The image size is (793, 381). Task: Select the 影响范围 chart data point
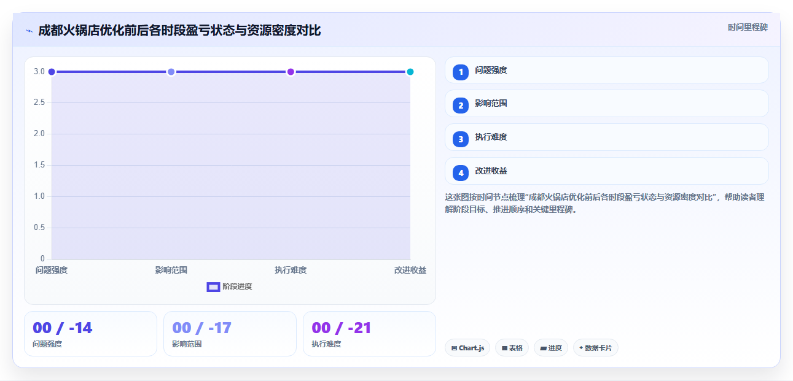click(x=171, y=72)
